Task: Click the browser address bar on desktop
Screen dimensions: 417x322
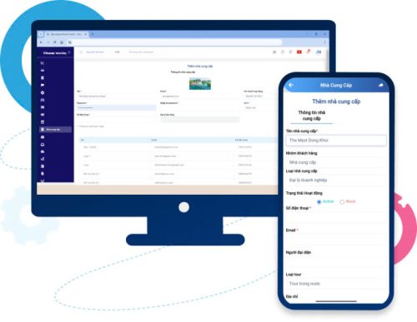Action: tap(175, 42)
